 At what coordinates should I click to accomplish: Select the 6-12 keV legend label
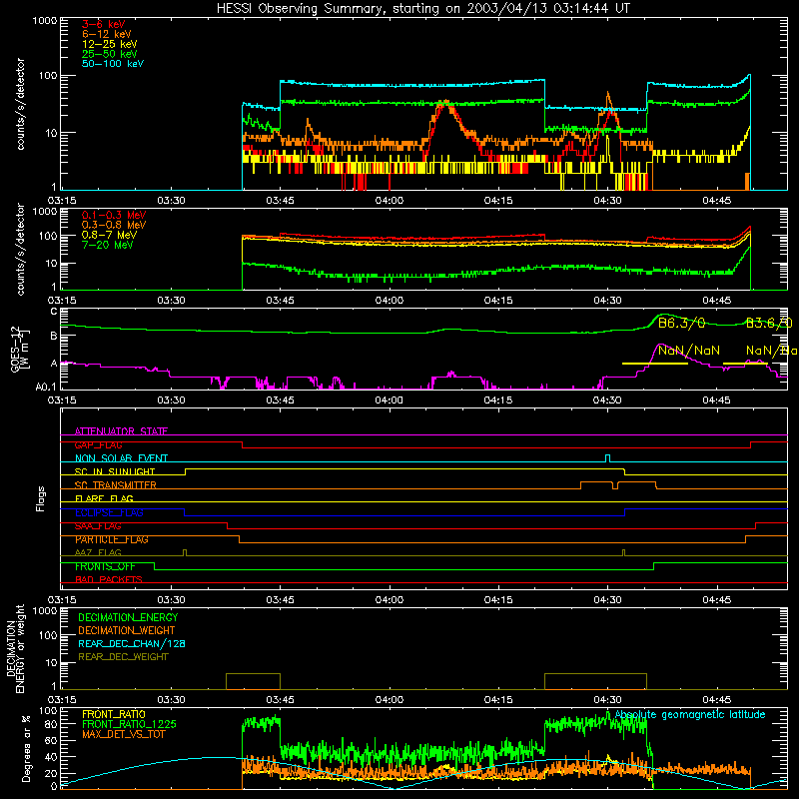point(107,34)
